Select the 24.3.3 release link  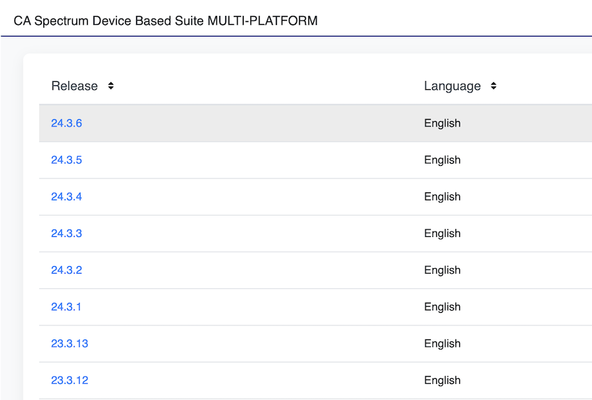[67, 233]
